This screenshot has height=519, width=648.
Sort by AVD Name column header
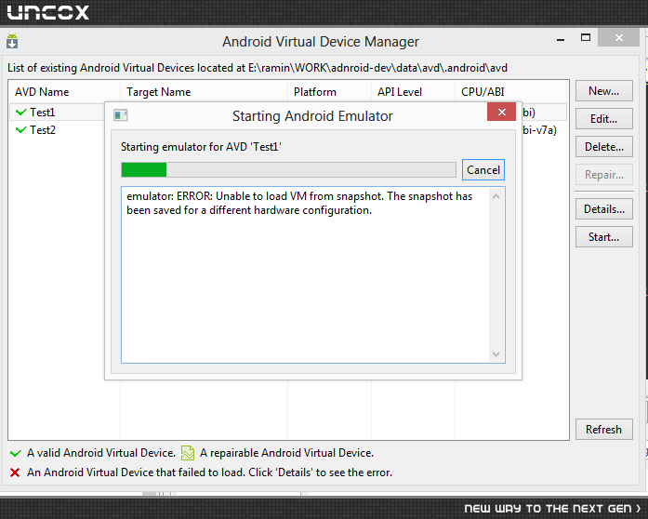(64, 92)
